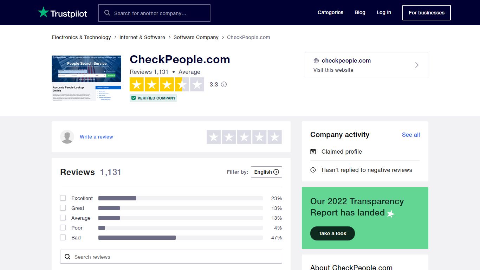Tick the Poor rating filter checkbox
The image size is (480, 270).
coord(63,227)
